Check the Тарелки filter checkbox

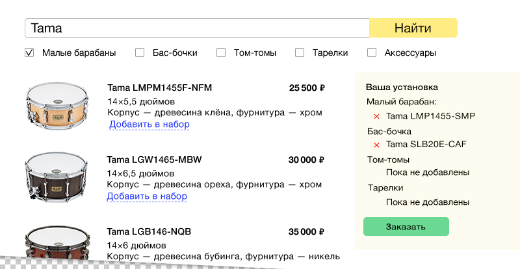300,53
